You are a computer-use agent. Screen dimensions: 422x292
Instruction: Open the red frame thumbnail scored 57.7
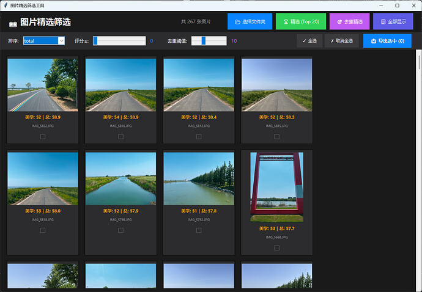click(277, 187)
